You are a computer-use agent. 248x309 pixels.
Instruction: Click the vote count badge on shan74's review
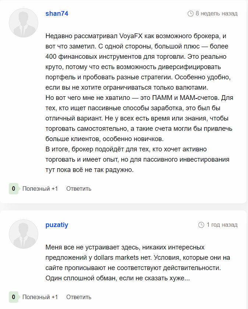coord(14,188)
